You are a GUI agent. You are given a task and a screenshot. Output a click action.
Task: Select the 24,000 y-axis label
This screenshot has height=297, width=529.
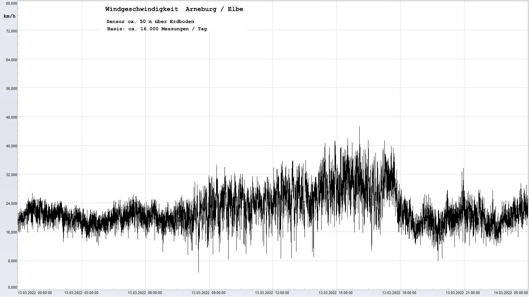pos(11,203)
